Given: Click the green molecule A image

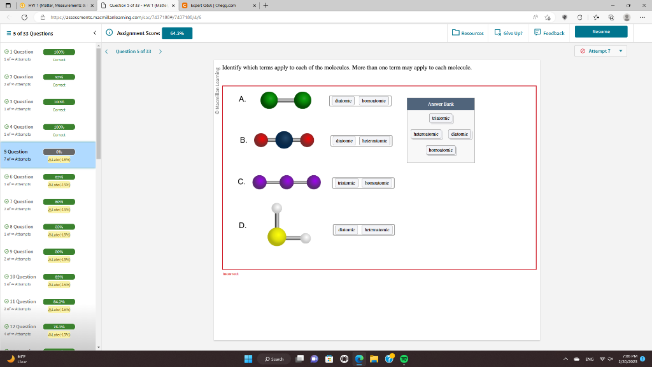Looking at the screenshot, I should coord(286,100).
